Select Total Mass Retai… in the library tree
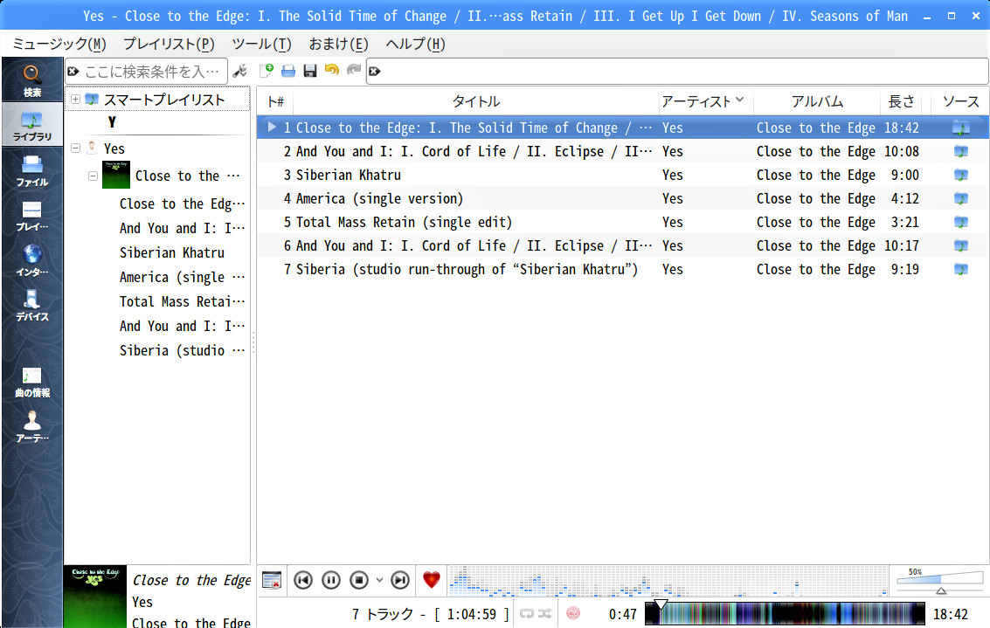This screenshot has height=628, width=990. (182, 301)
